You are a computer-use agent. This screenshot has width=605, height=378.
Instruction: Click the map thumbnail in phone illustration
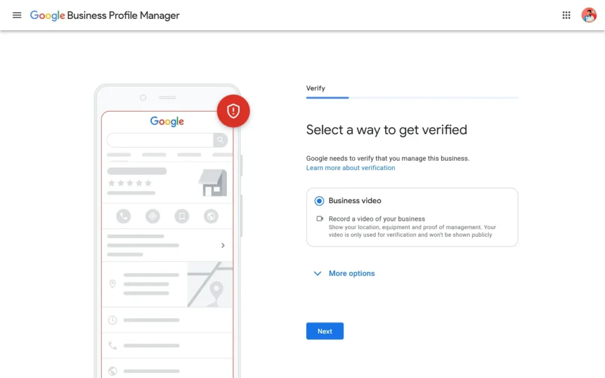[x=210, y=285]
